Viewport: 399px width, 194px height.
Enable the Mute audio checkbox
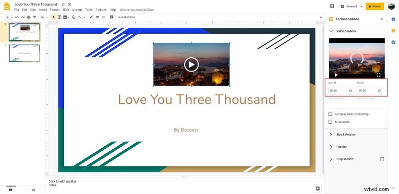[x=330, y=122]
